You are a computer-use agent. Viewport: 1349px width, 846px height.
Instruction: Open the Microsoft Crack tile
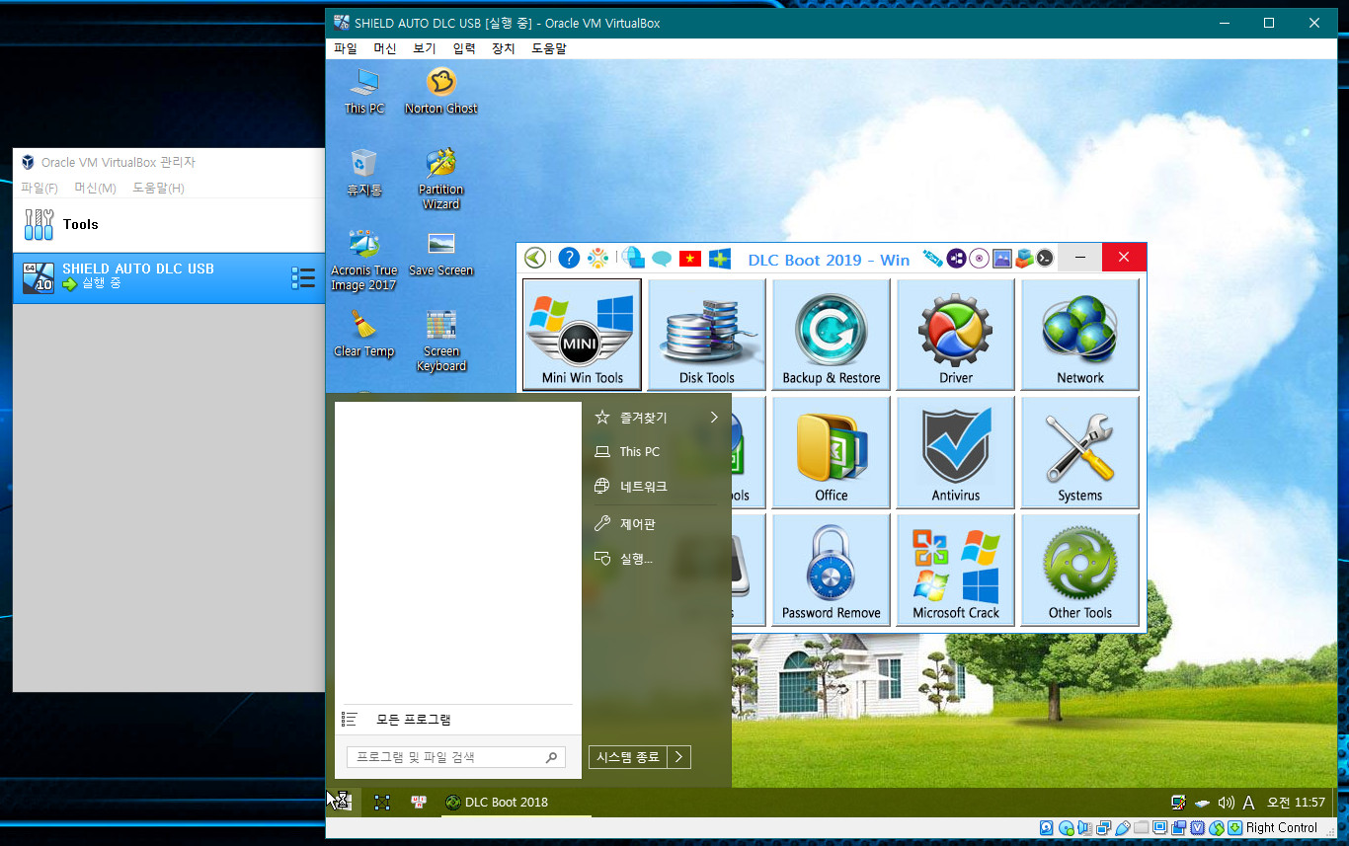click(955, 570)
